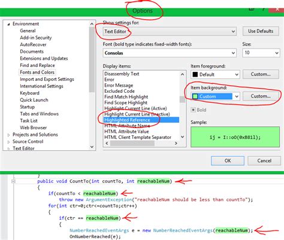Screen dimensions: 284x240
Task: Select Find Scope Highlight item
Action: 126,103
